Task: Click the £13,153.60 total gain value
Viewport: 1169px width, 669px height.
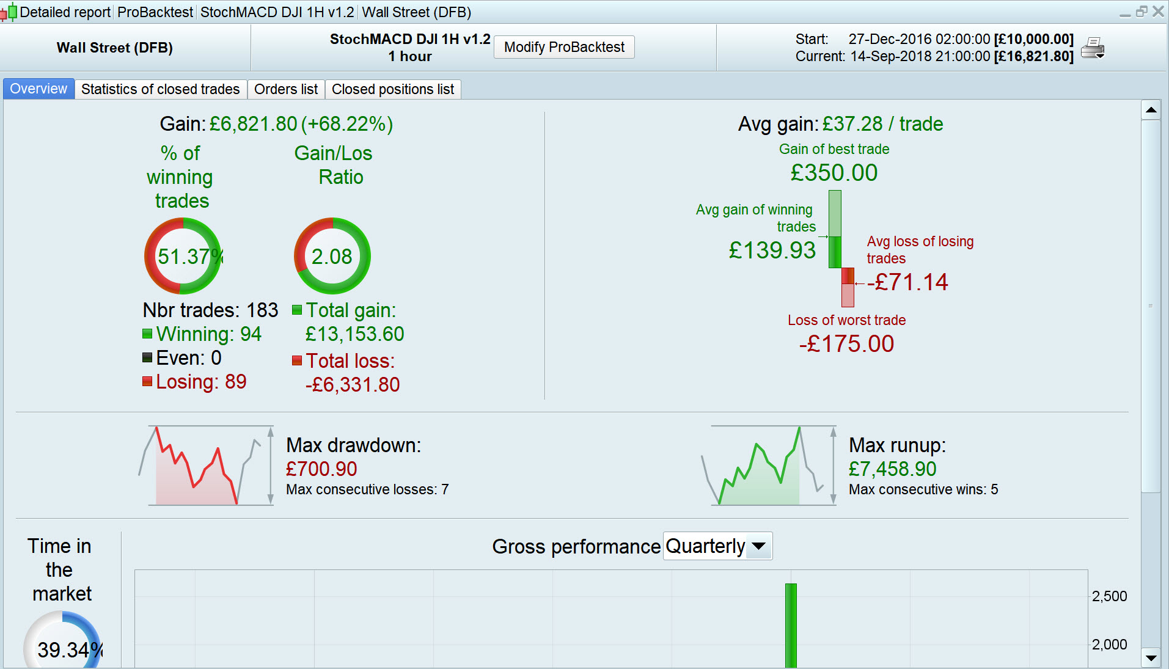Action: click(x=354, y=334)
